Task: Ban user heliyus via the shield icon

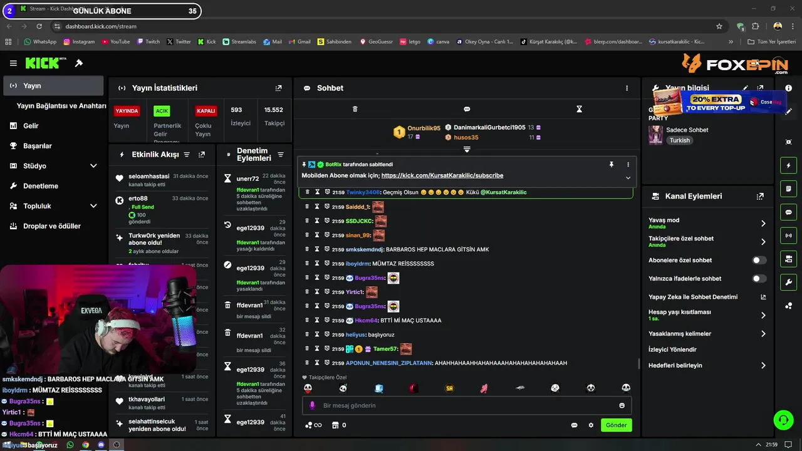Action: (x=326, y=334)
